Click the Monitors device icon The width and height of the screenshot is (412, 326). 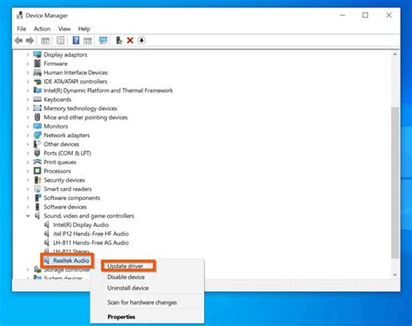[x=37, y=126]
